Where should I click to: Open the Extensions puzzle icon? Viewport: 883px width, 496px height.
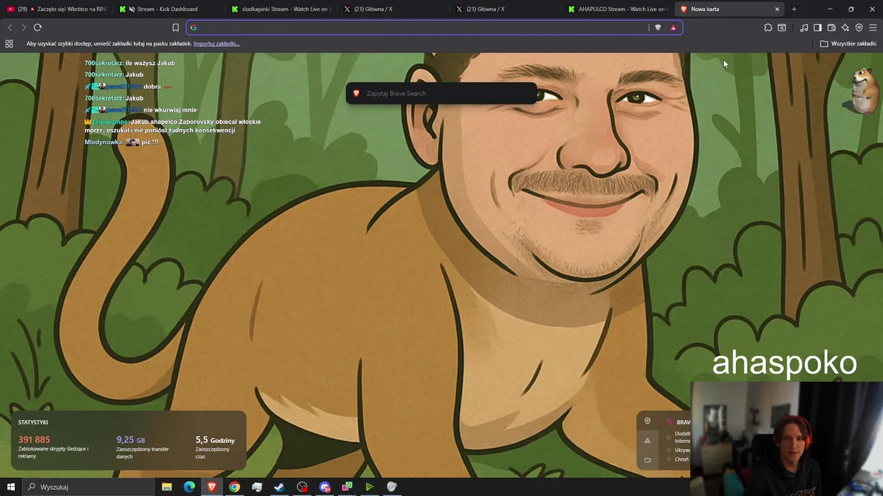(768, 28)
